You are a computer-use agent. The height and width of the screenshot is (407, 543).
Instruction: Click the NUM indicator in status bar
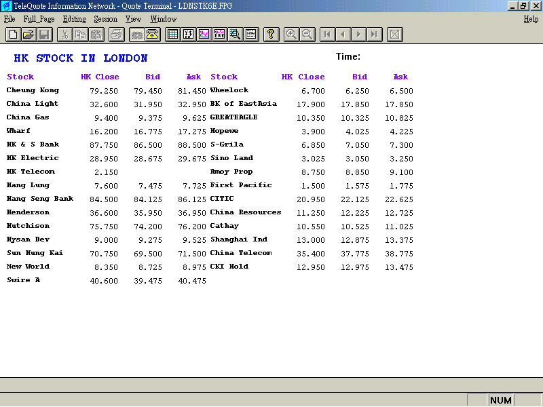501,400
